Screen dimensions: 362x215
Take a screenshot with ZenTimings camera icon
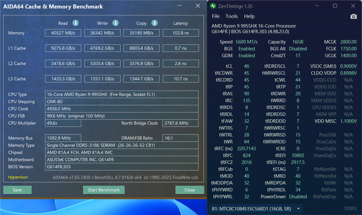tap(353, 16)
